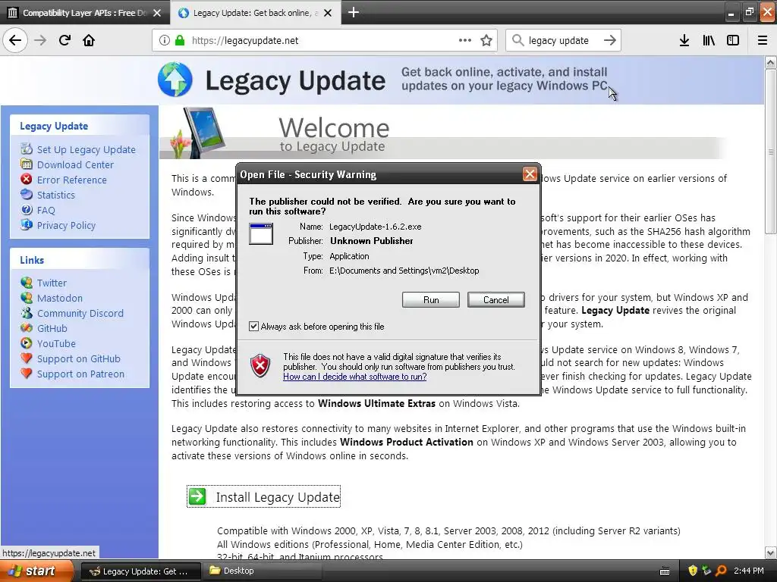Open the Windows Start menu
The width and height of the screenshot is (777, 582).
pos(36,571)
